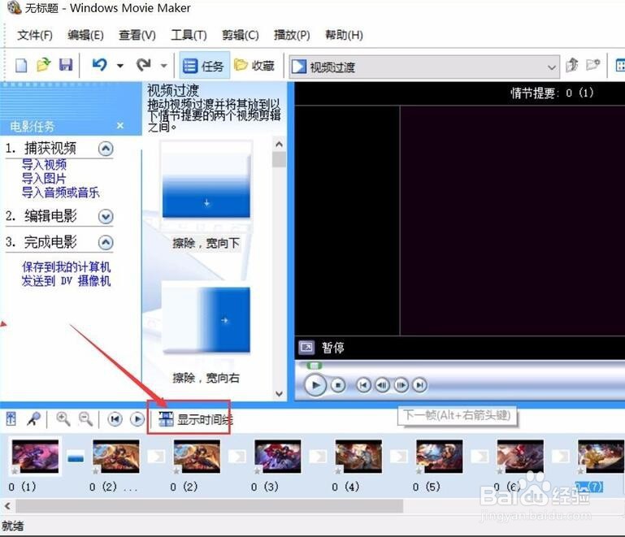Select storyboard clip 0 (5)

point(439,457)
